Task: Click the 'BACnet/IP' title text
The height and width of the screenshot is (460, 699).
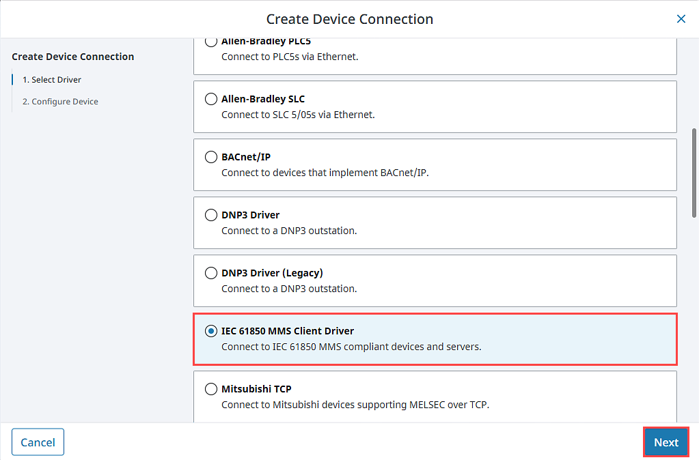Action: coord(246,157)
